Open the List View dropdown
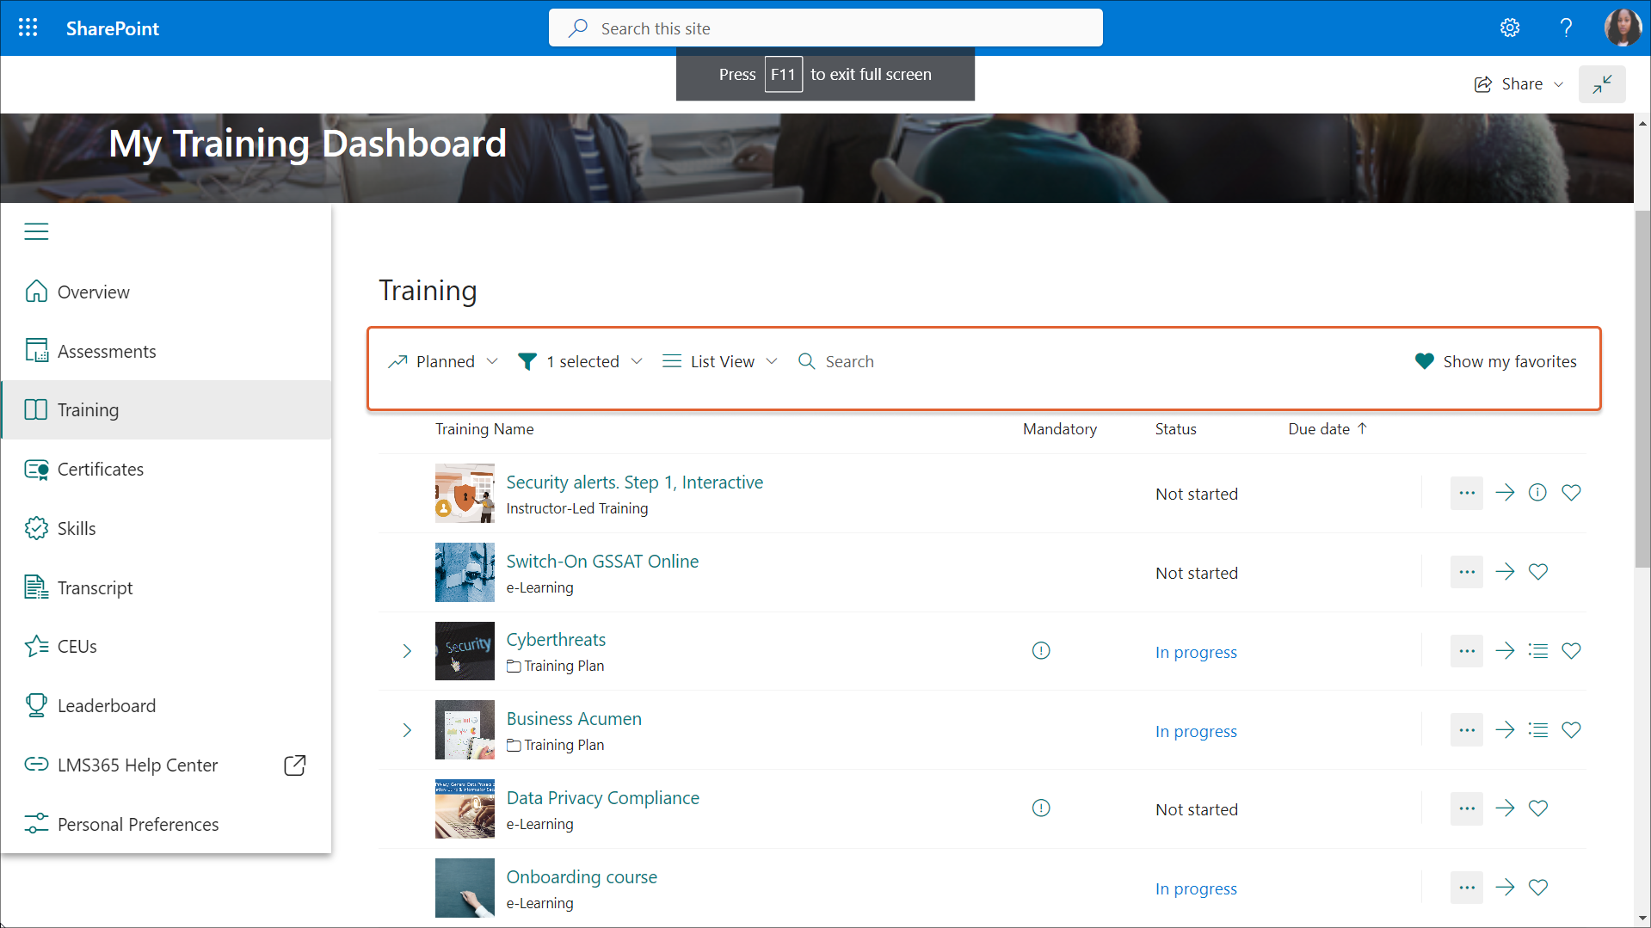Viewport: 1651px width, 928px height. pos(720,361)
